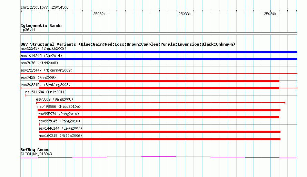Select the 1p36.11 band label
The width and height of the screenshot is (307, 177).
28,30
